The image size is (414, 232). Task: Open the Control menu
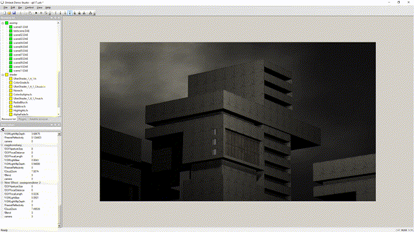pos(29,8)
